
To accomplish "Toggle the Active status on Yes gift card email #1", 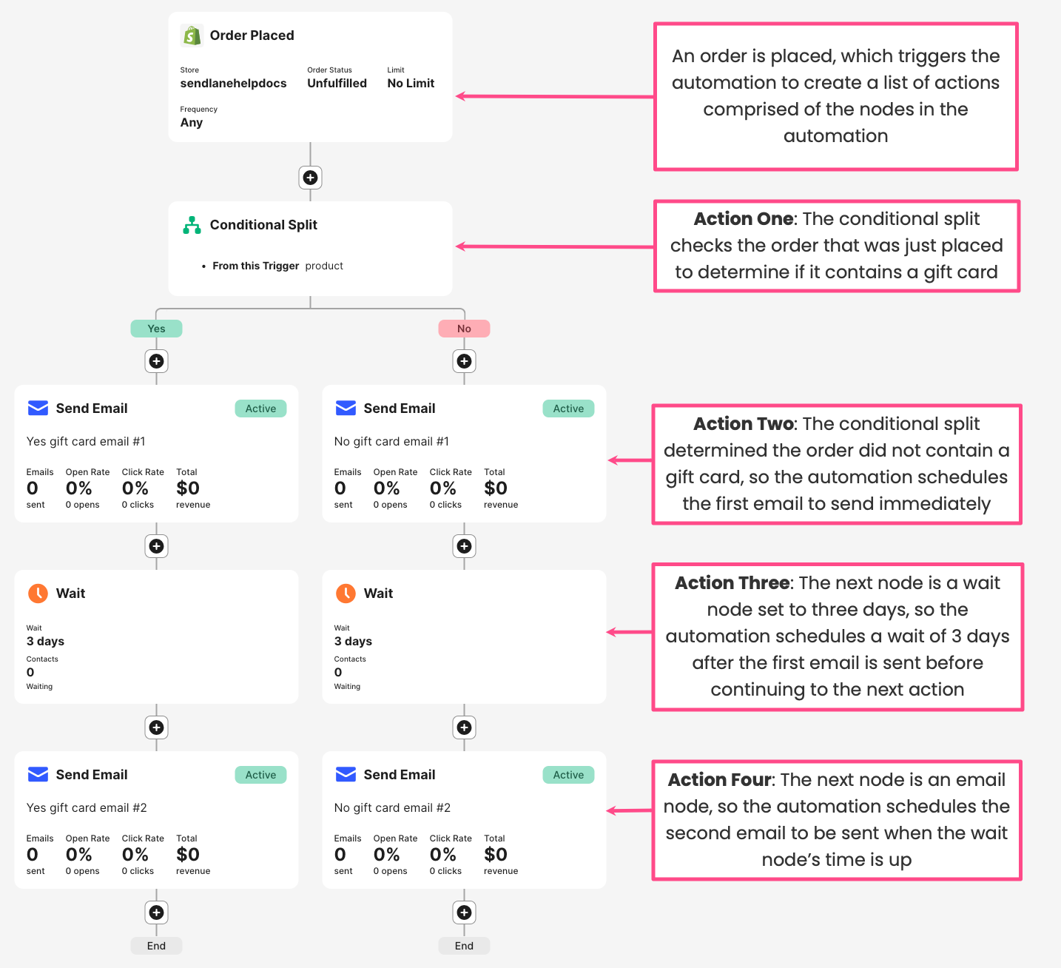I will coord(260,409).
